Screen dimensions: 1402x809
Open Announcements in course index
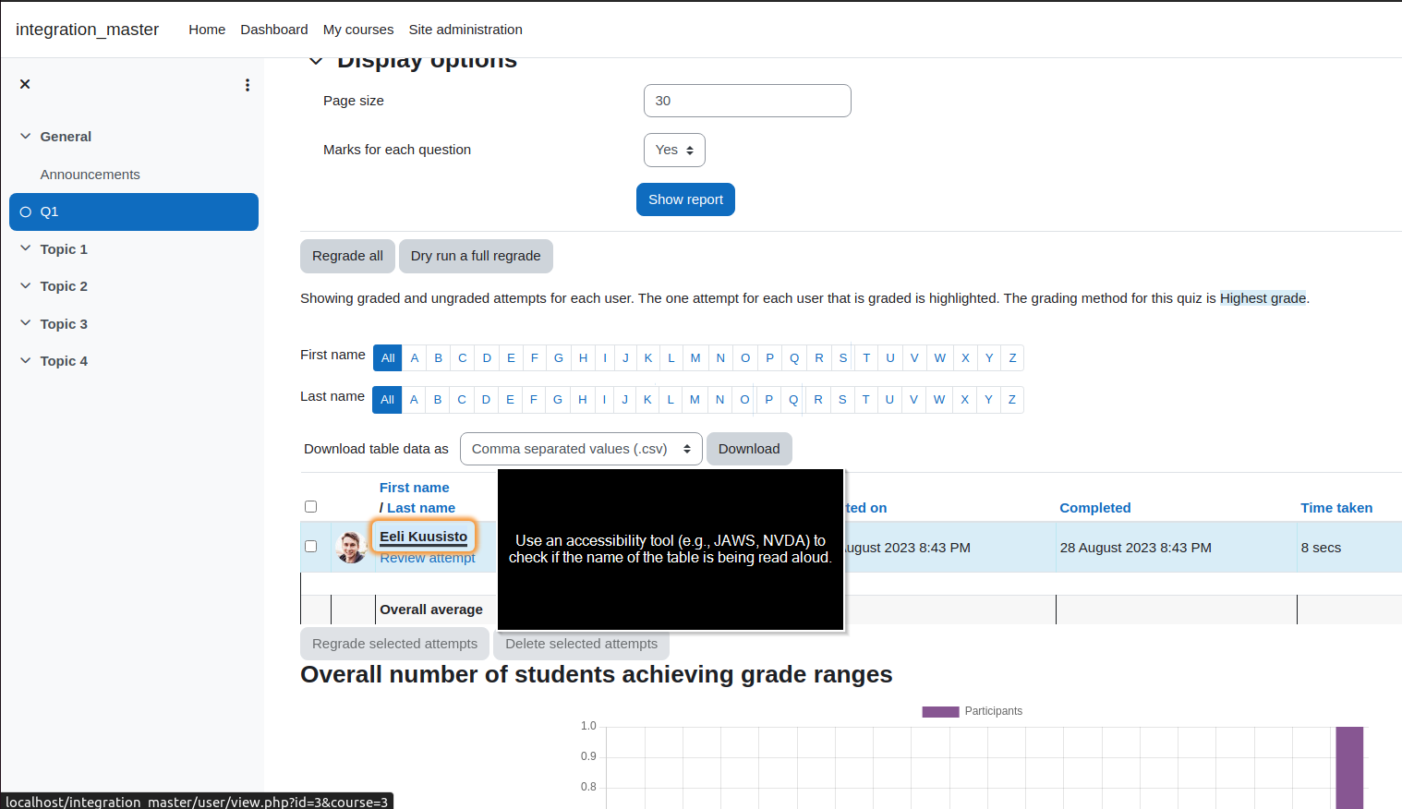pyautogui.click(x=90, y=174)
